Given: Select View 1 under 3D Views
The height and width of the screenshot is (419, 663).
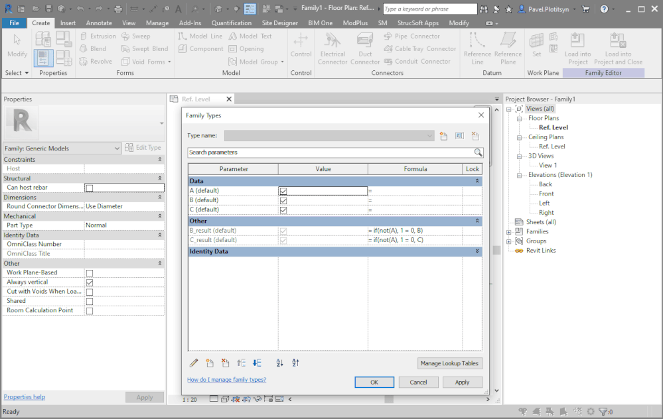Looking at the screenshot, I should coord(548,165).
